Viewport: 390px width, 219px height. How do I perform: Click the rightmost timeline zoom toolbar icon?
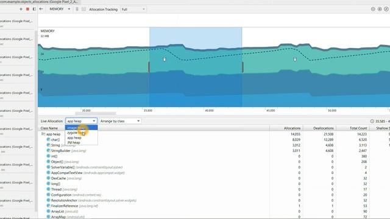tap(386, 9)
